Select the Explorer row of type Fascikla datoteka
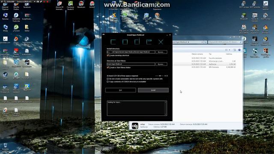The height and width of the screenshot is (154, 274). point(205,58)
